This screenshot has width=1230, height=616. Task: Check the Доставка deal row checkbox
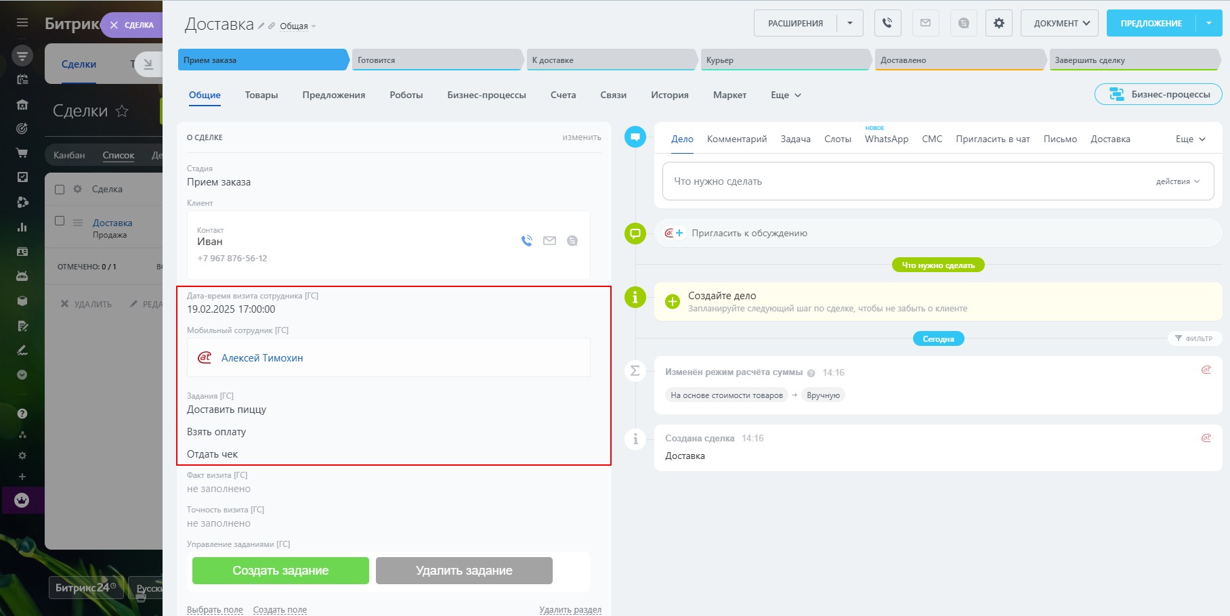click(60, 221)
